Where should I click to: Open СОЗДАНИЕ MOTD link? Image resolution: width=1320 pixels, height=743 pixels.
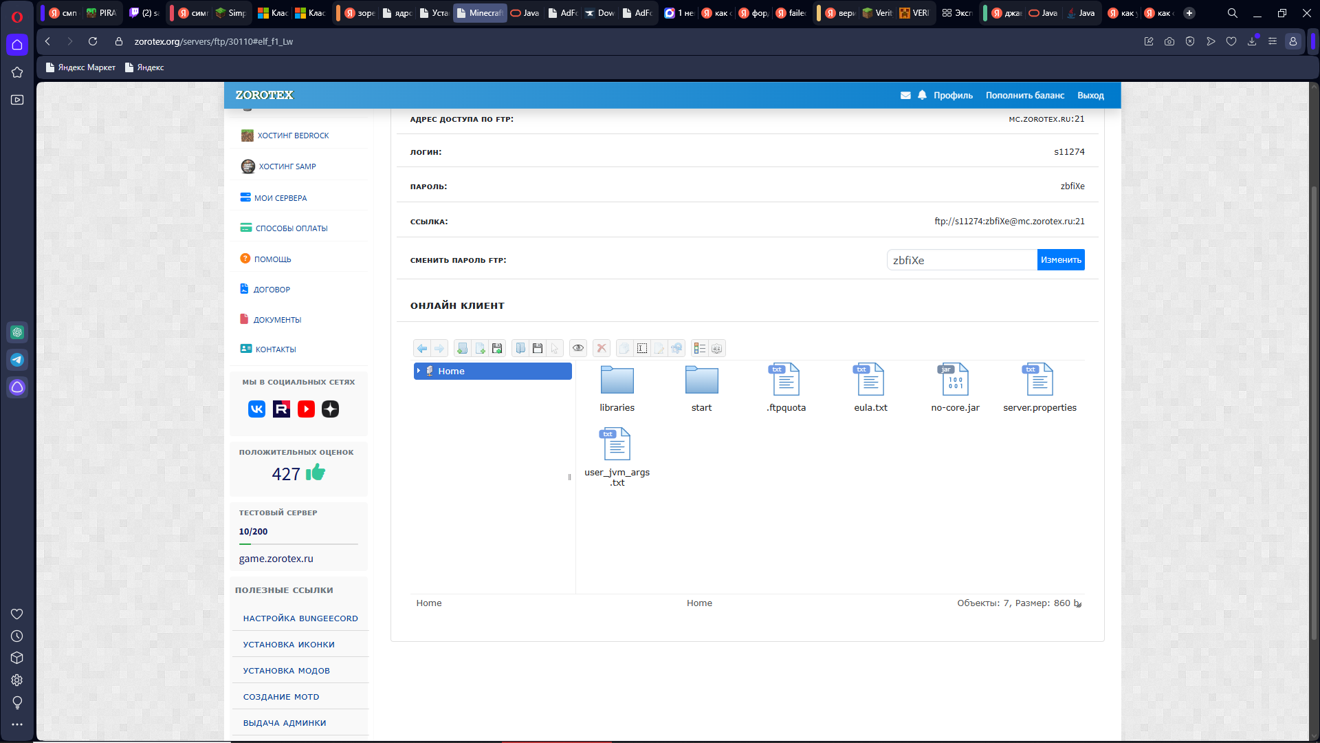281,697
